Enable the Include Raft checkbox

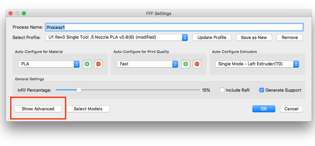click(222, 90)
